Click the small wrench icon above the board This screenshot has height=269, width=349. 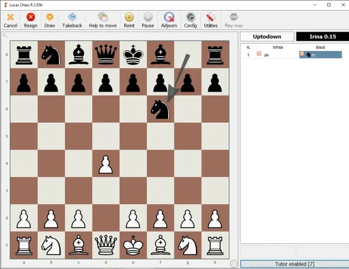click(x=5, y=35)
